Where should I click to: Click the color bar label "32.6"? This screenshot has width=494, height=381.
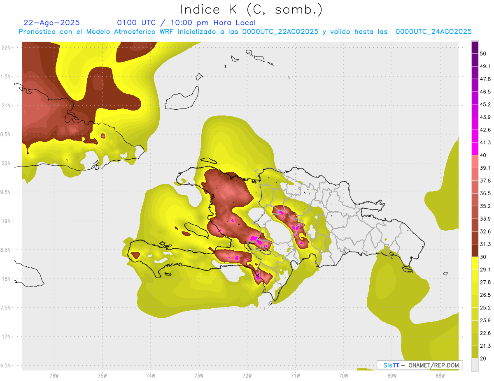click(485, 231)
